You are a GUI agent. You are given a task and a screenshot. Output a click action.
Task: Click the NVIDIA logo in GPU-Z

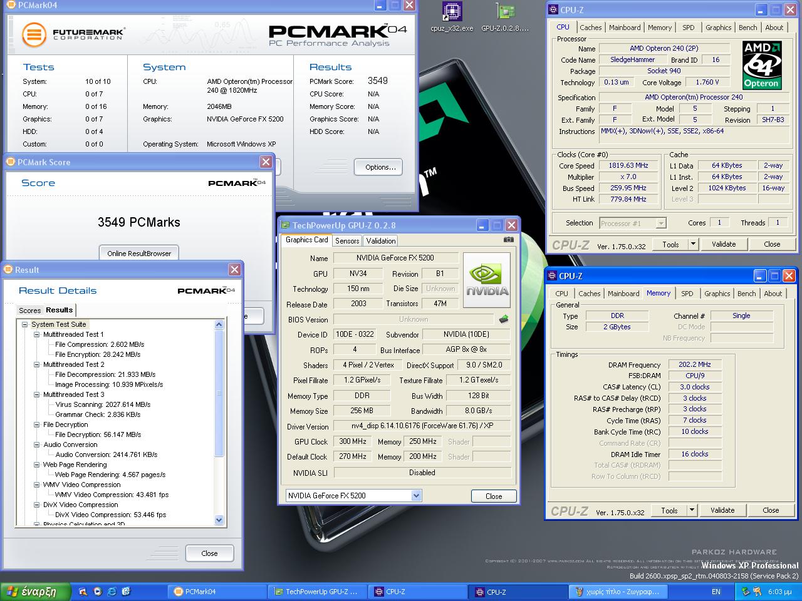pyautogui.click(x=487, y=280)
